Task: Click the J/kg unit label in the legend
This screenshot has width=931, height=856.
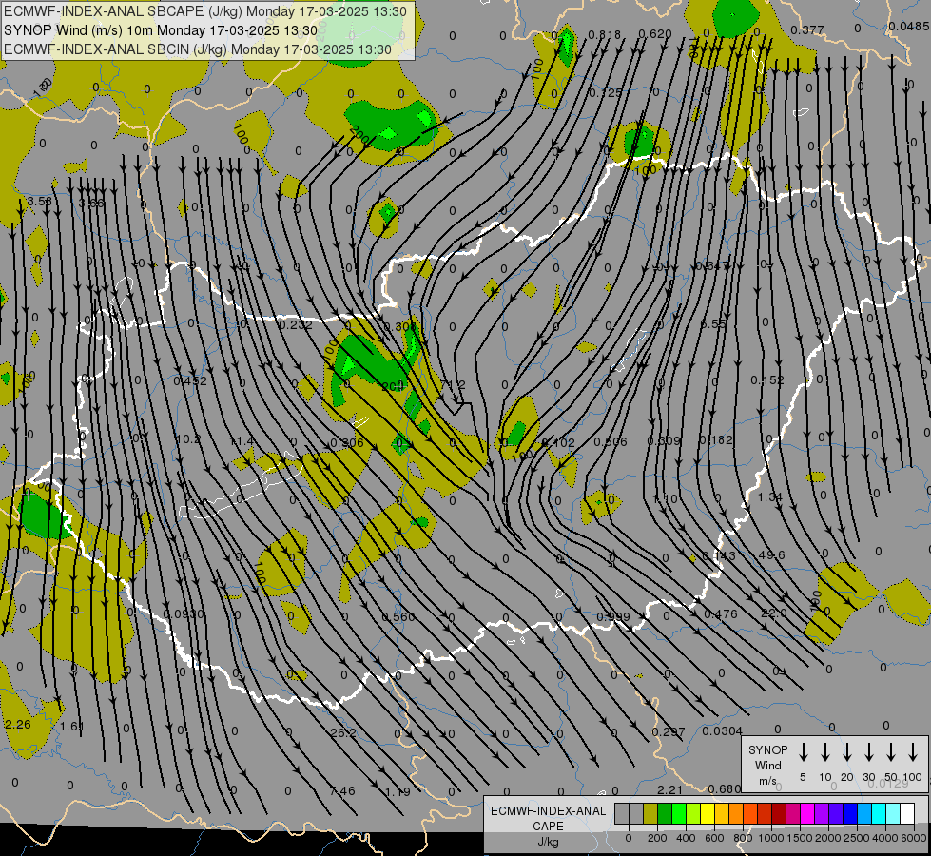Action: click(548, 842)
